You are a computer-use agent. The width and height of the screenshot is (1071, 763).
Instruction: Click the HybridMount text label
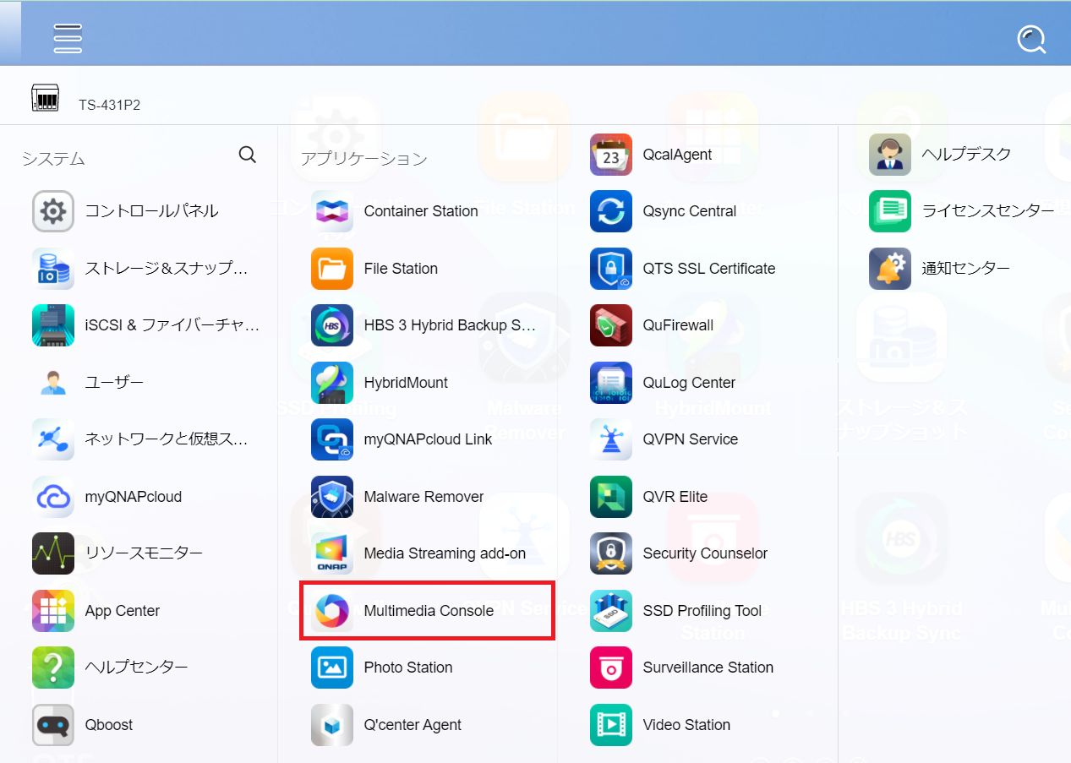[x=406, y=383]
